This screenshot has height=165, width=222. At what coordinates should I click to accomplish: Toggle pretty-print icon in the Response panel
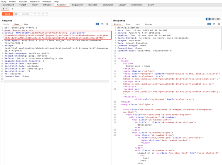(209, 24)
